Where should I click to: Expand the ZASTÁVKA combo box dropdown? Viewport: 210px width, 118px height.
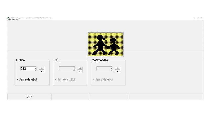click(x=112, y=69)
